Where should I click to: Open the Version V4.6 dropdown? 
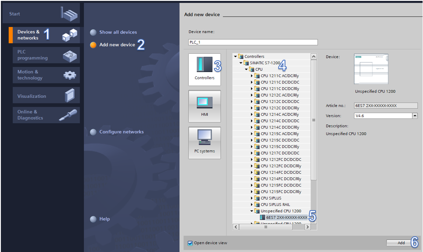[x=415, y=116]
